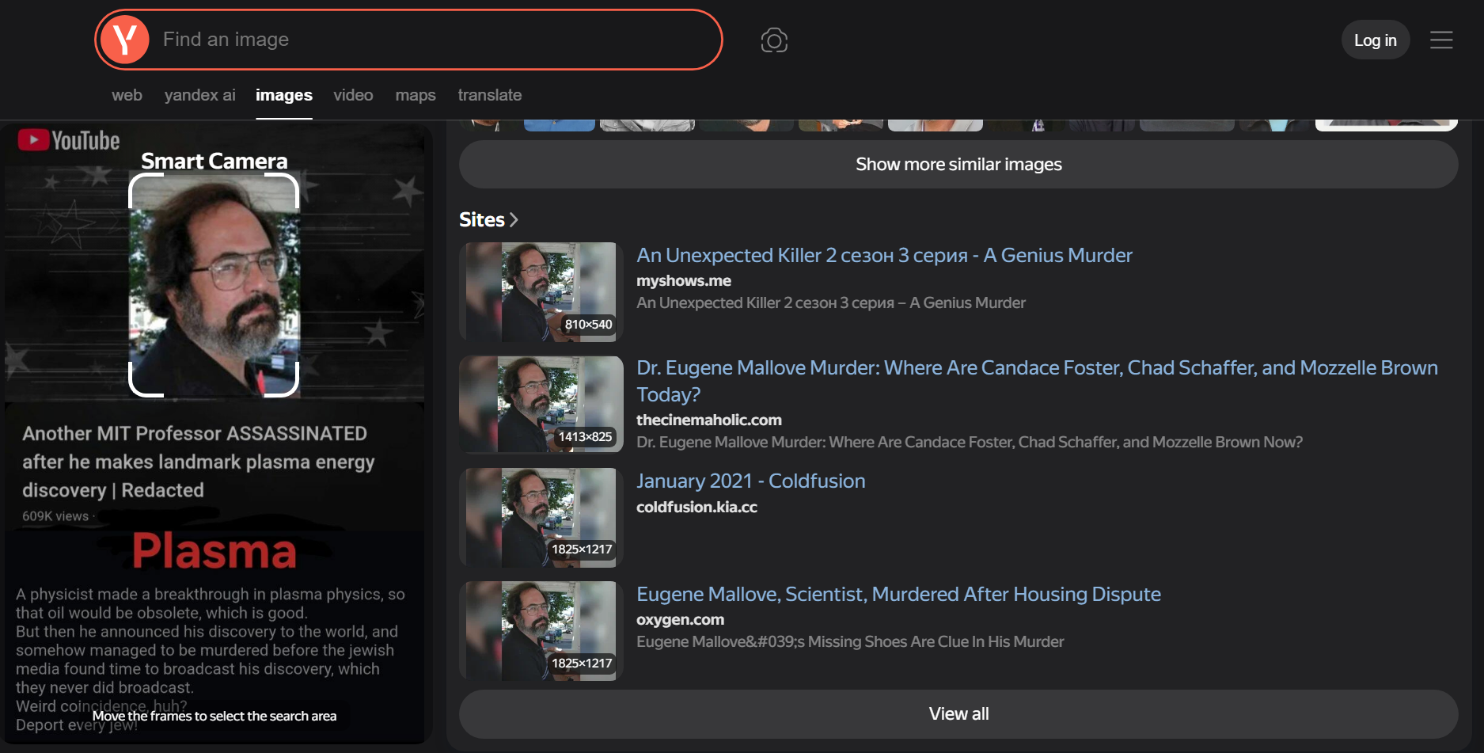The height and width of the screenshot is (753, 1484).
Task: Open Dr. Eugene Mallove Murder article link
Action: tap(1037, 381)
